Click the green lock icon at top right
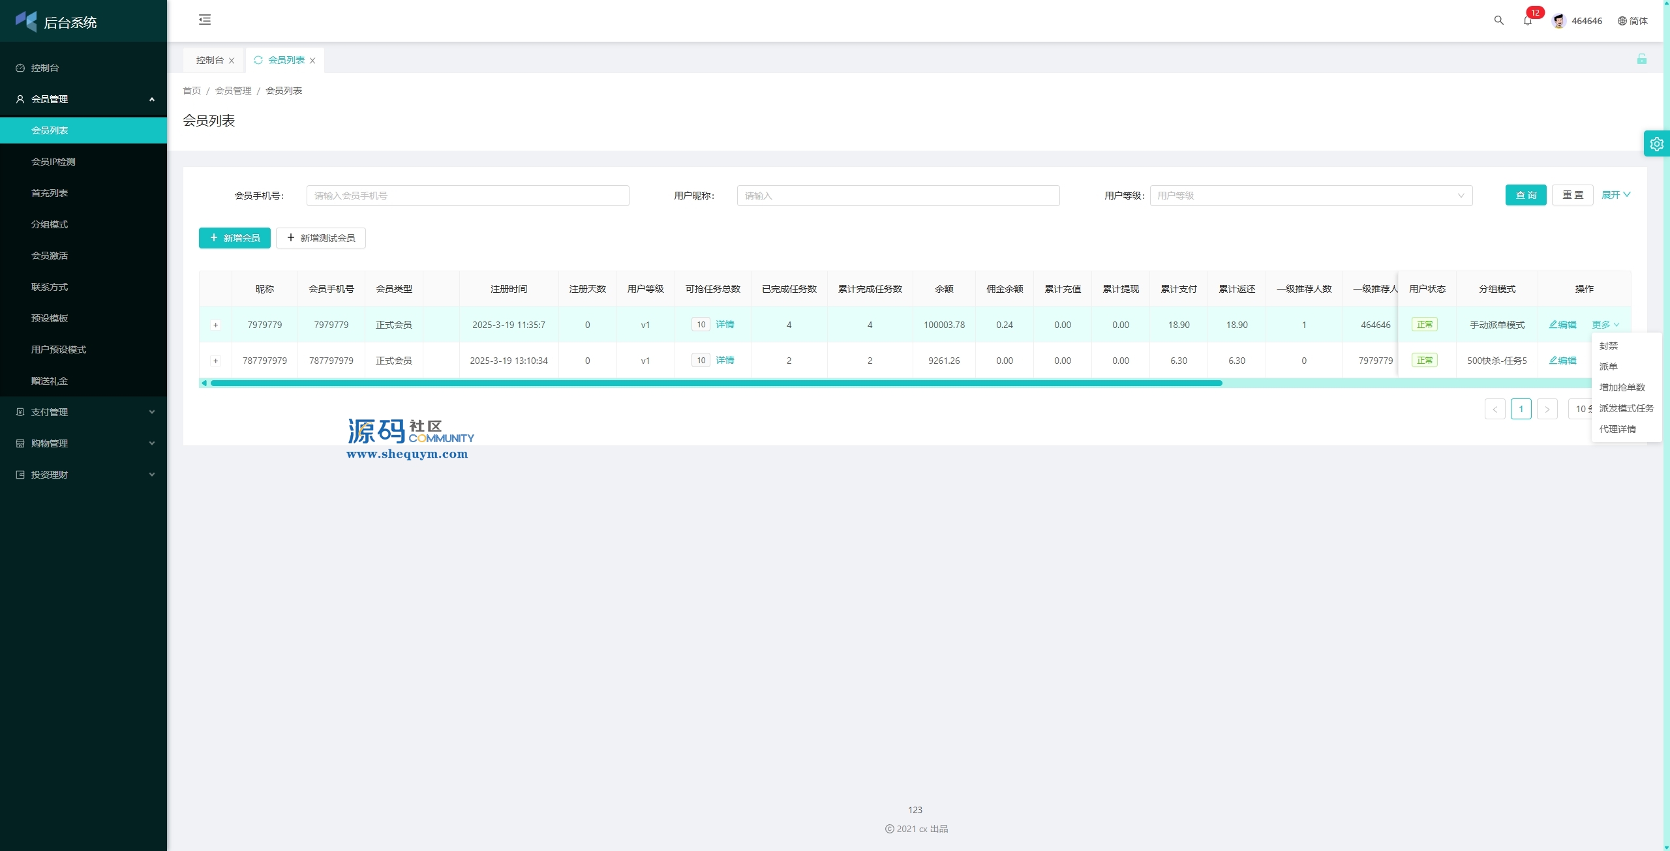 coord(1641,59)
